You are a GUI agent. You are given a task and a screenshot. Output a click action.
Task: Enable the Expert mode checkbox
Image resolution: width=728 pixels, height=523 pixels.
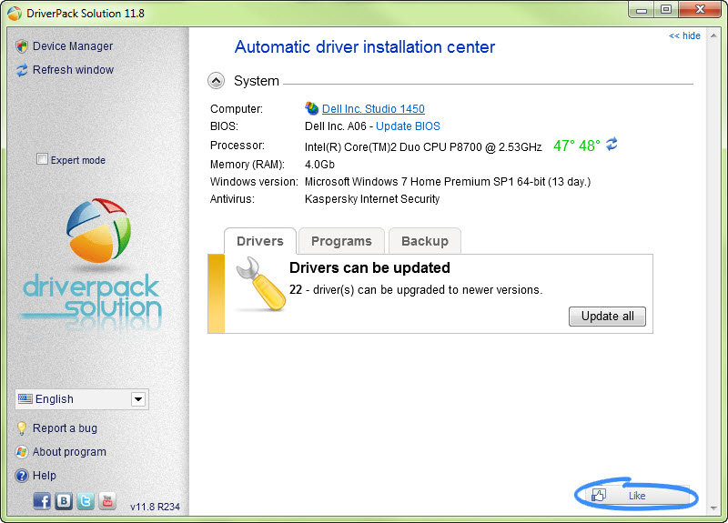pos(42,159)
